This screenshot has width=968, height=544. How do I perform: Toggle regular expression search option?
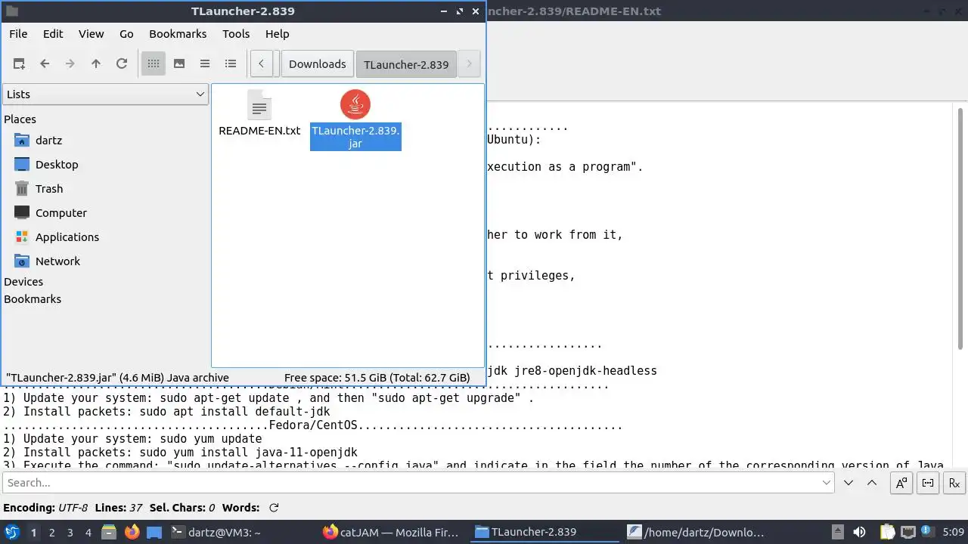pyautogui.click(x=954, y=483)
